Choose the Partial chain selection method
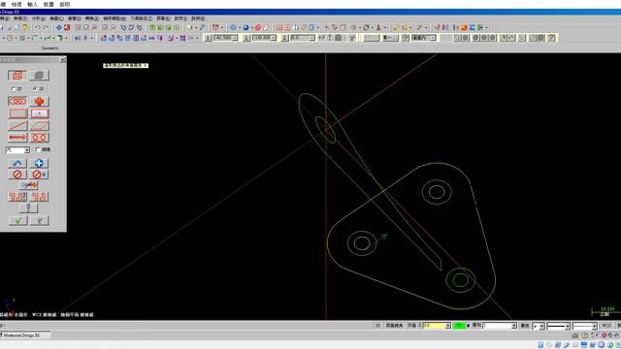 39,138
